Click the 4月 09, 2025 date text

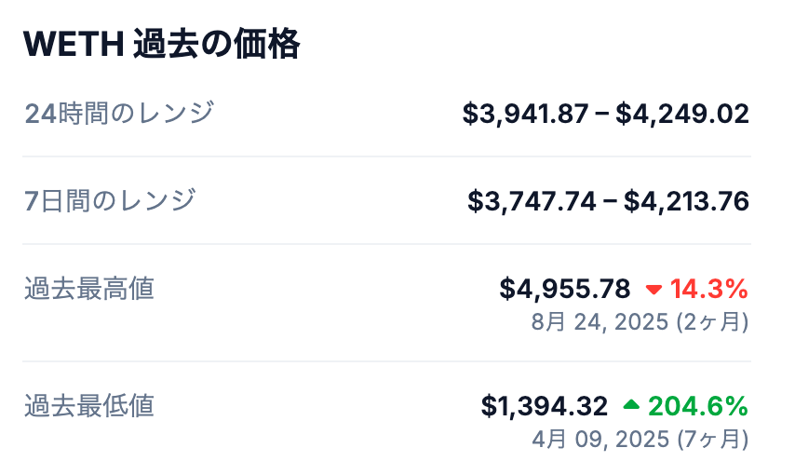pyautogui.click(x=600, y=438)
